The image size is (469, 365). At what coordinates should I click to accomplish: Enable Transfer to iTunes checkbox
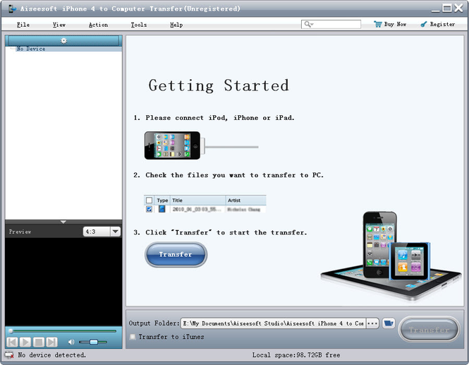133,337
